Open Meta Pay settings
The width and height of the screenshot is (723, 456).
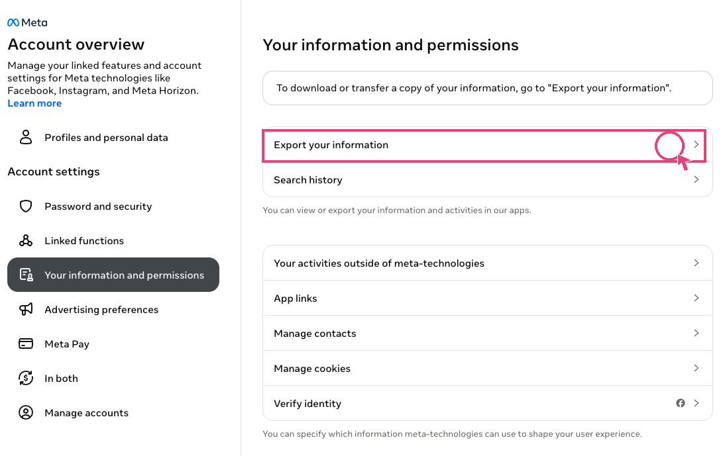[113, 343]
